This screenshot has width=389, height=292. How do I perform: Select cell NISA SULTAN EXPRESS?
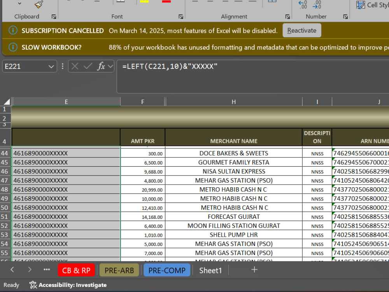click(234, 171)
